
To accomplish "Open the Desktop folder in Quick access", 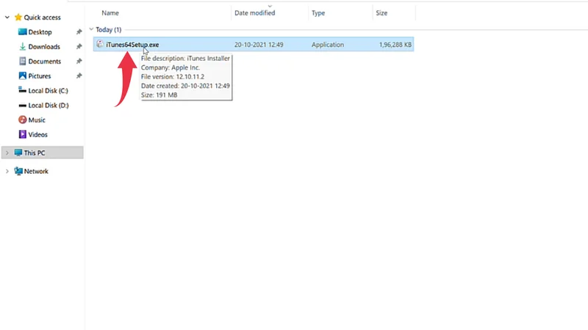I will click(40, 32).
